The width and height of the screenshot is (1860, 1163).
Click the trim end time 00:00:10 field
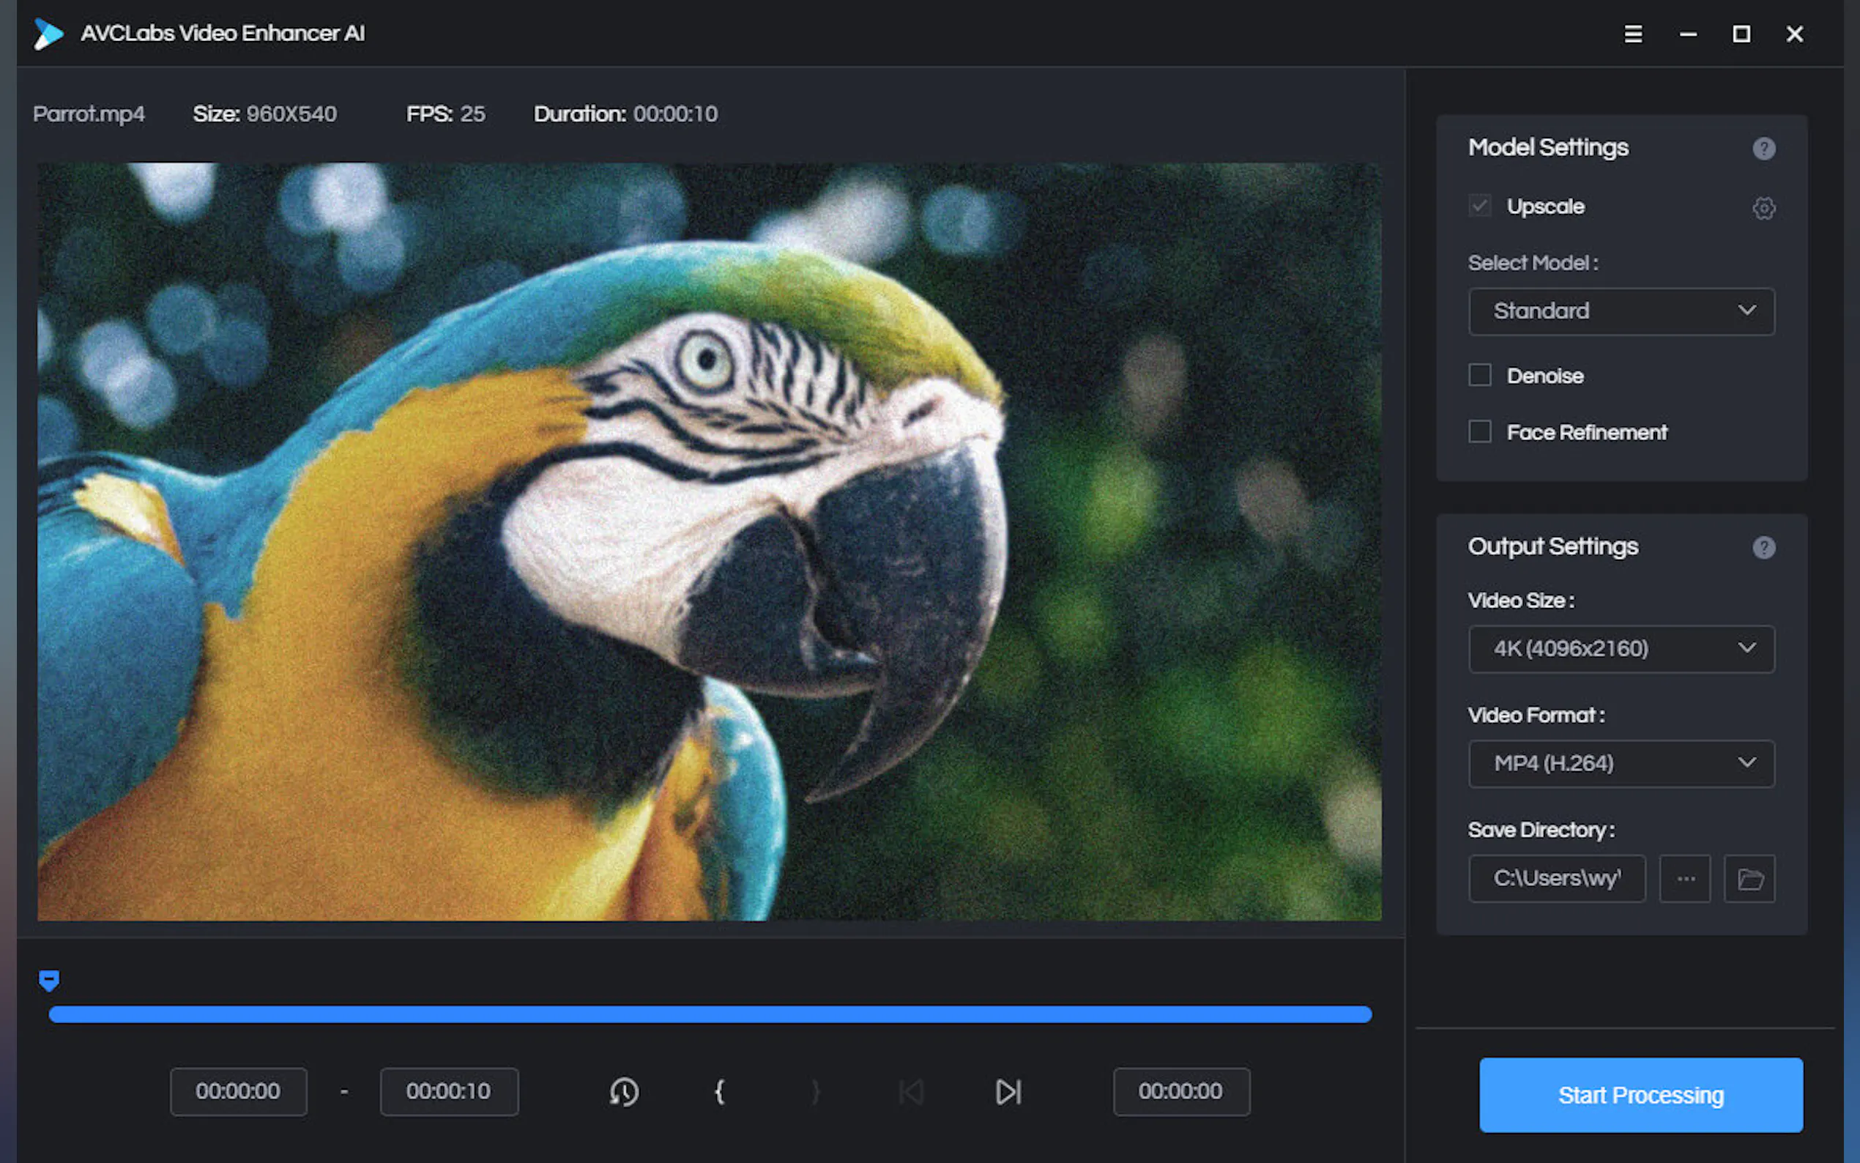tap(449, 1091)
